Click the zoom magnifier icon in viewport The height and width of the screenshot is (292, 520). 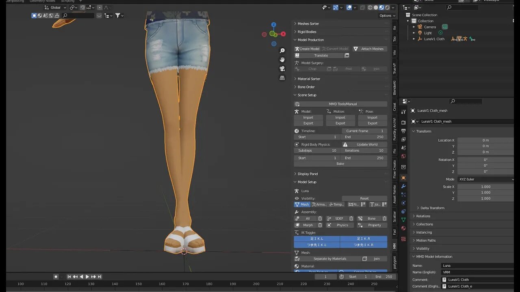pos(282,50)
